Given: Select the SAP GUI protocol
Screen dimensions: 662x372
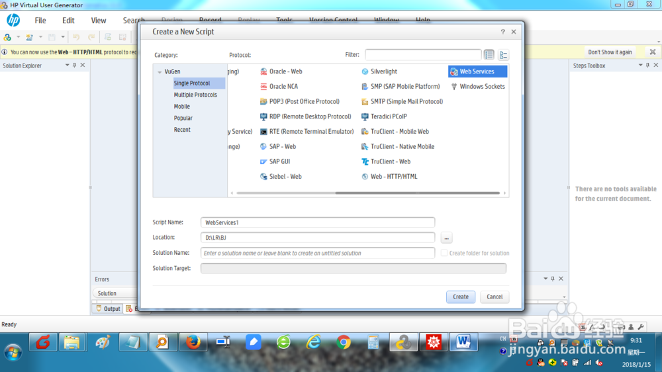Looking at the screenshot, I should (275, 162).
